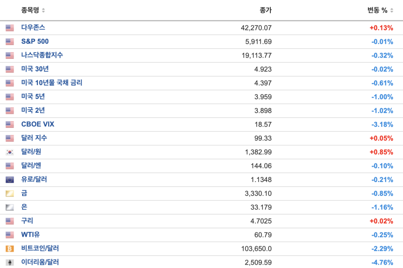Select the 103,650.0 Bitcoin price
This screenshot has height=268, width=403.
pyautogui.click(x=256, y=249)
